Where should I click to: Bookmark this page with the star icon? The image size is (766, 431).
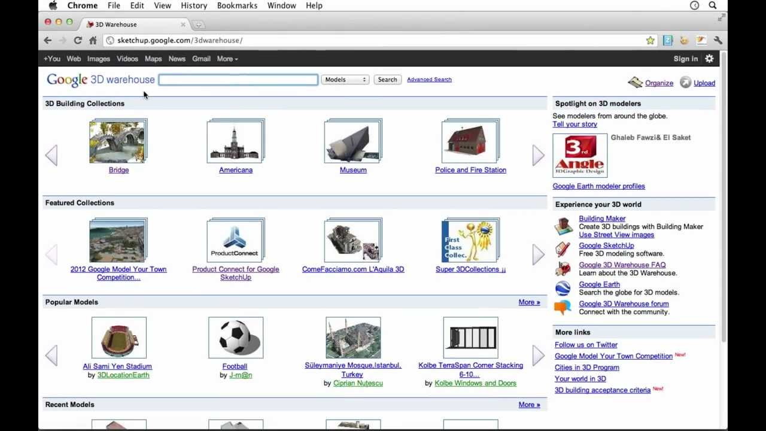pos(650,40)
